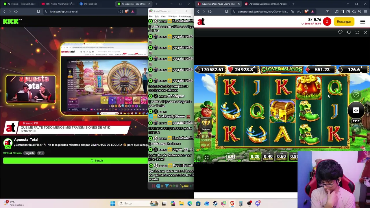The height and width of the screenshot is (208, 370).
Task: Expand the Bono S/ 16.94 balance dropdown
Action: pos(311,24)
